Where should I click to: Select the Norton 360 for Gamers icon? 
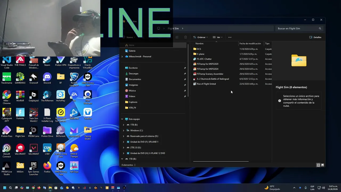[61, 115]
